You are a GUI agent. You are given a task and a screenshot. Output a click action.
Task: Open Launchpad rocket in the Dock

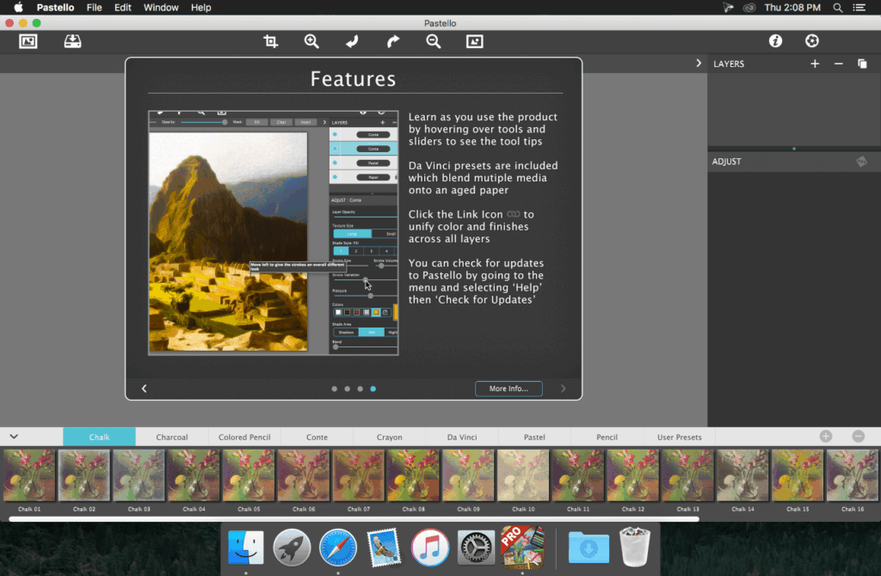(x=292, y=547)
